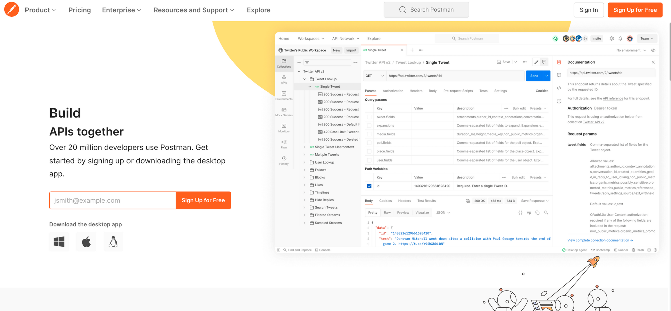Switch to the Authorization tab
The width and height of the screenshot is (671, 311).
(393, 91)
